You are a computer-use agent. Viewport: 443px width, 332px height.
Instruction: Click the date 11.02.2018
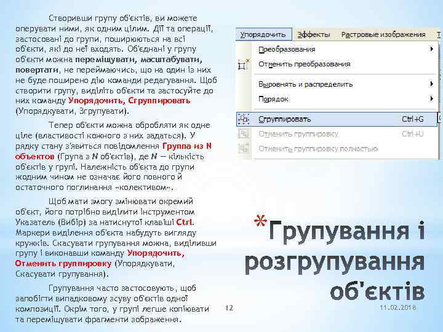[x=398, y=307]
